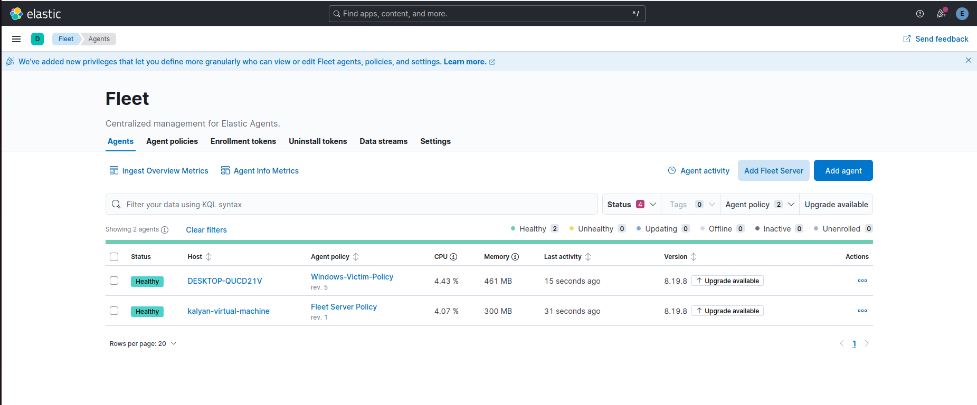Screen dimensions: 977x405
Task: Check the DESKTOP-QUCD21V agent row checkbox
Action: (x=114, y=281)
